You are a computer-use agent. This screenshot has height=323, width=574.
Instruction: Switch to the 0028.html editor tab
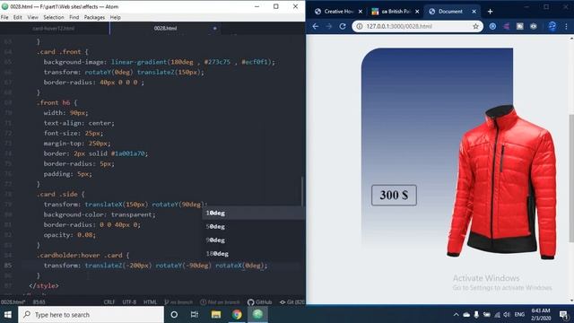pos(165,28)
